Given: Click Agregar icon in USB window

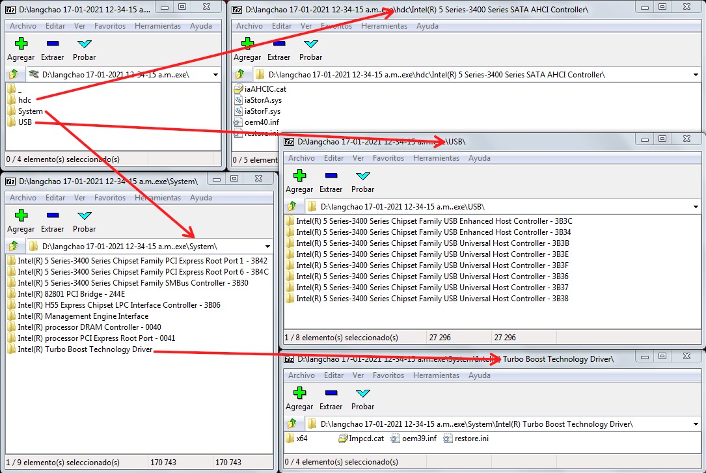Looking at the screenshot, I should click(x=299, y=176).
